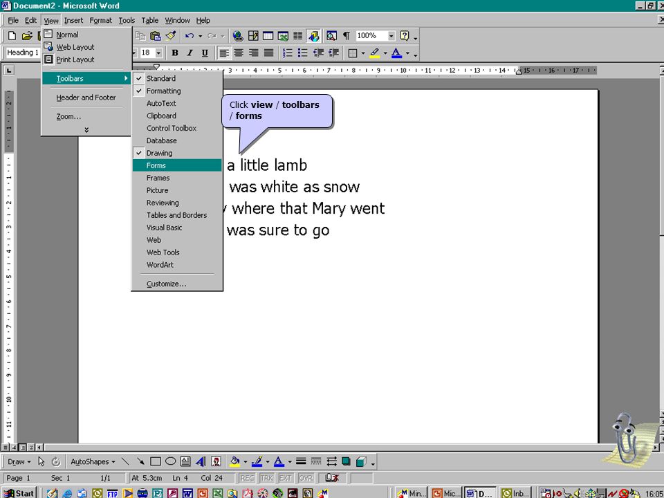The width and height of the screenshot is (664, 498).
Task: Click the Insert Hyperlink globe icon
Action: [238, 36]
